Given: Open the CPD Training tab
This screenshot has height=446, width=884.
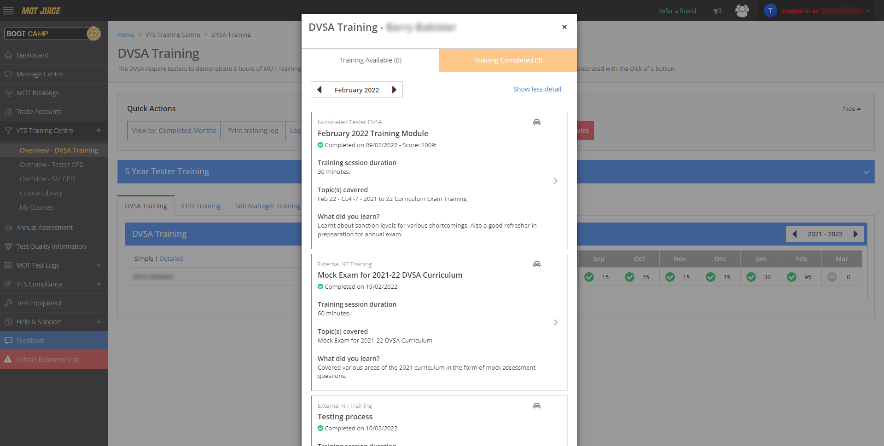Looking at the screenshot, I should (201, 206).
